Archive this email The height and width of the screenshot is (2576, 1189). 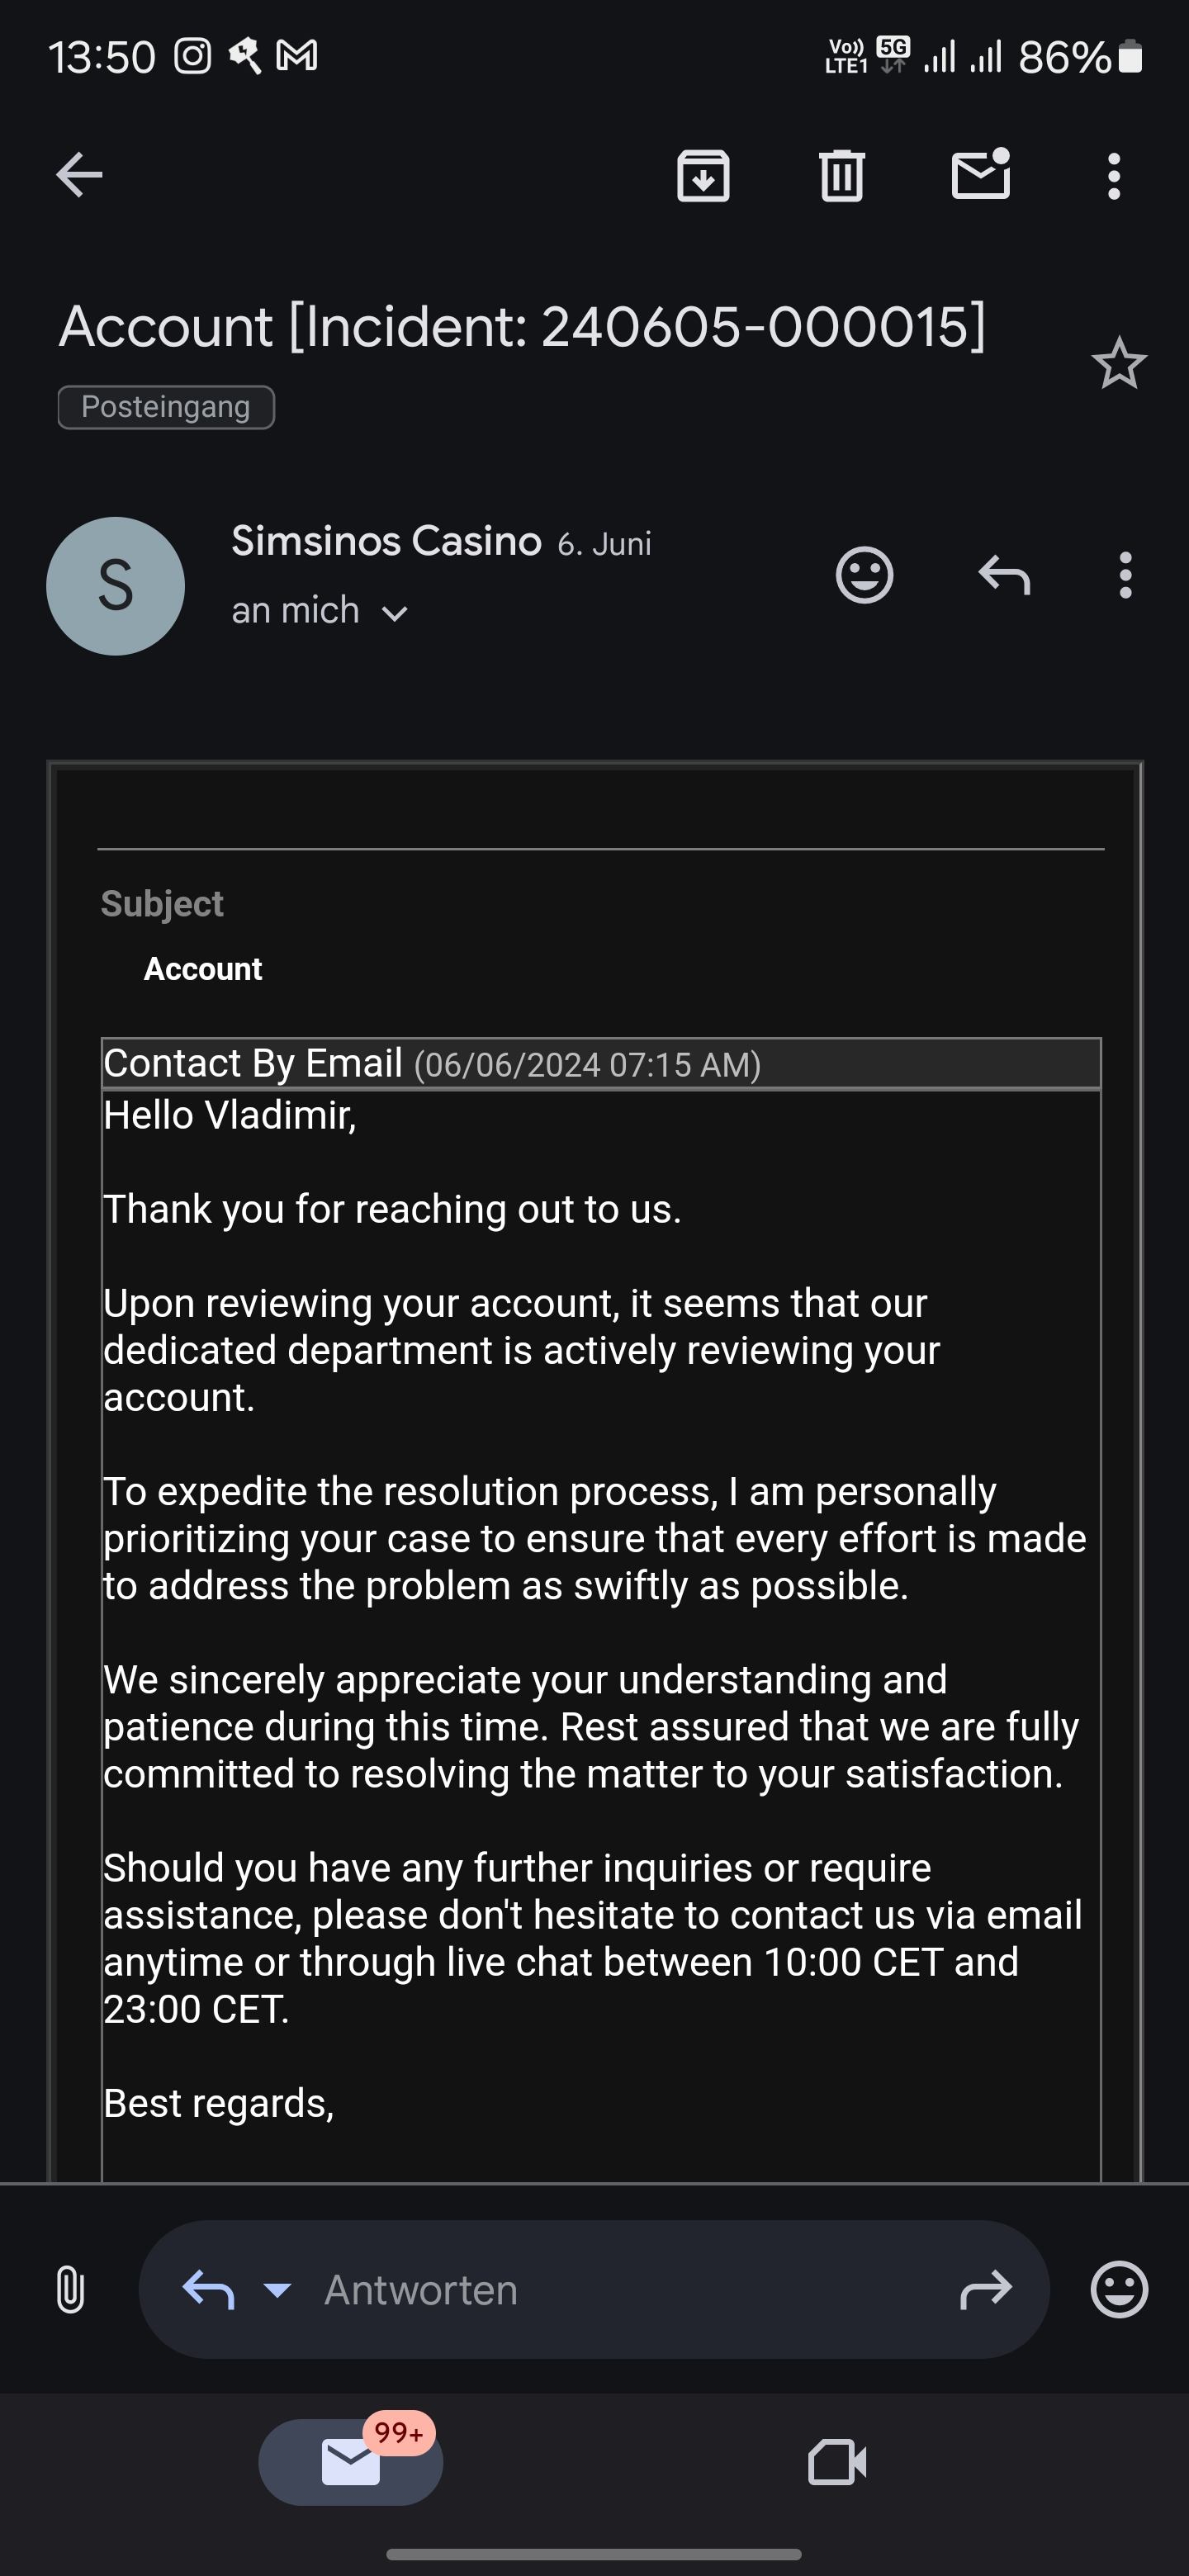click(703, 176)
